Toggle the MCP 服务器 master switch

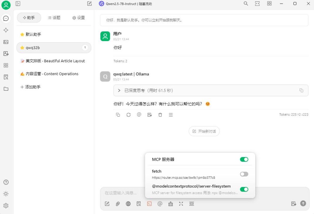pyautogui.click(x=244, y=159)
